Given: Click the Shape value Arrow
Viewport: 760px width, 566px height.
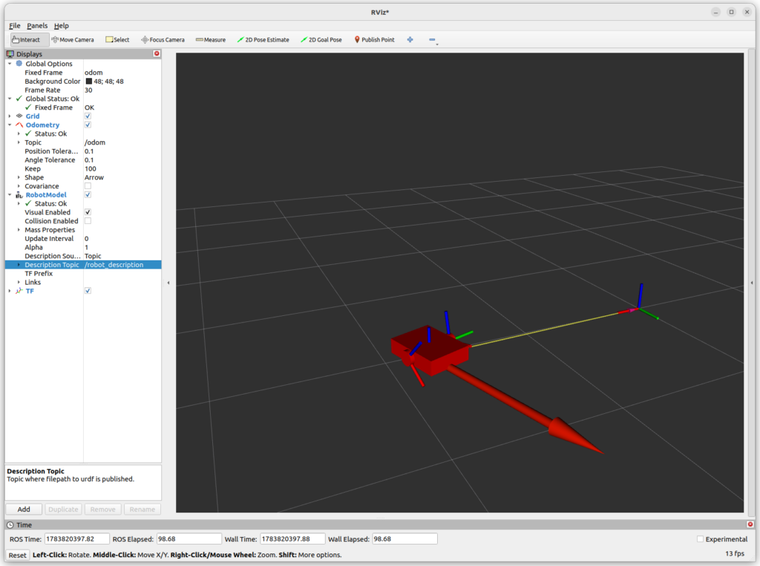Looking at the screenshot, I should [x=94, y=177].
